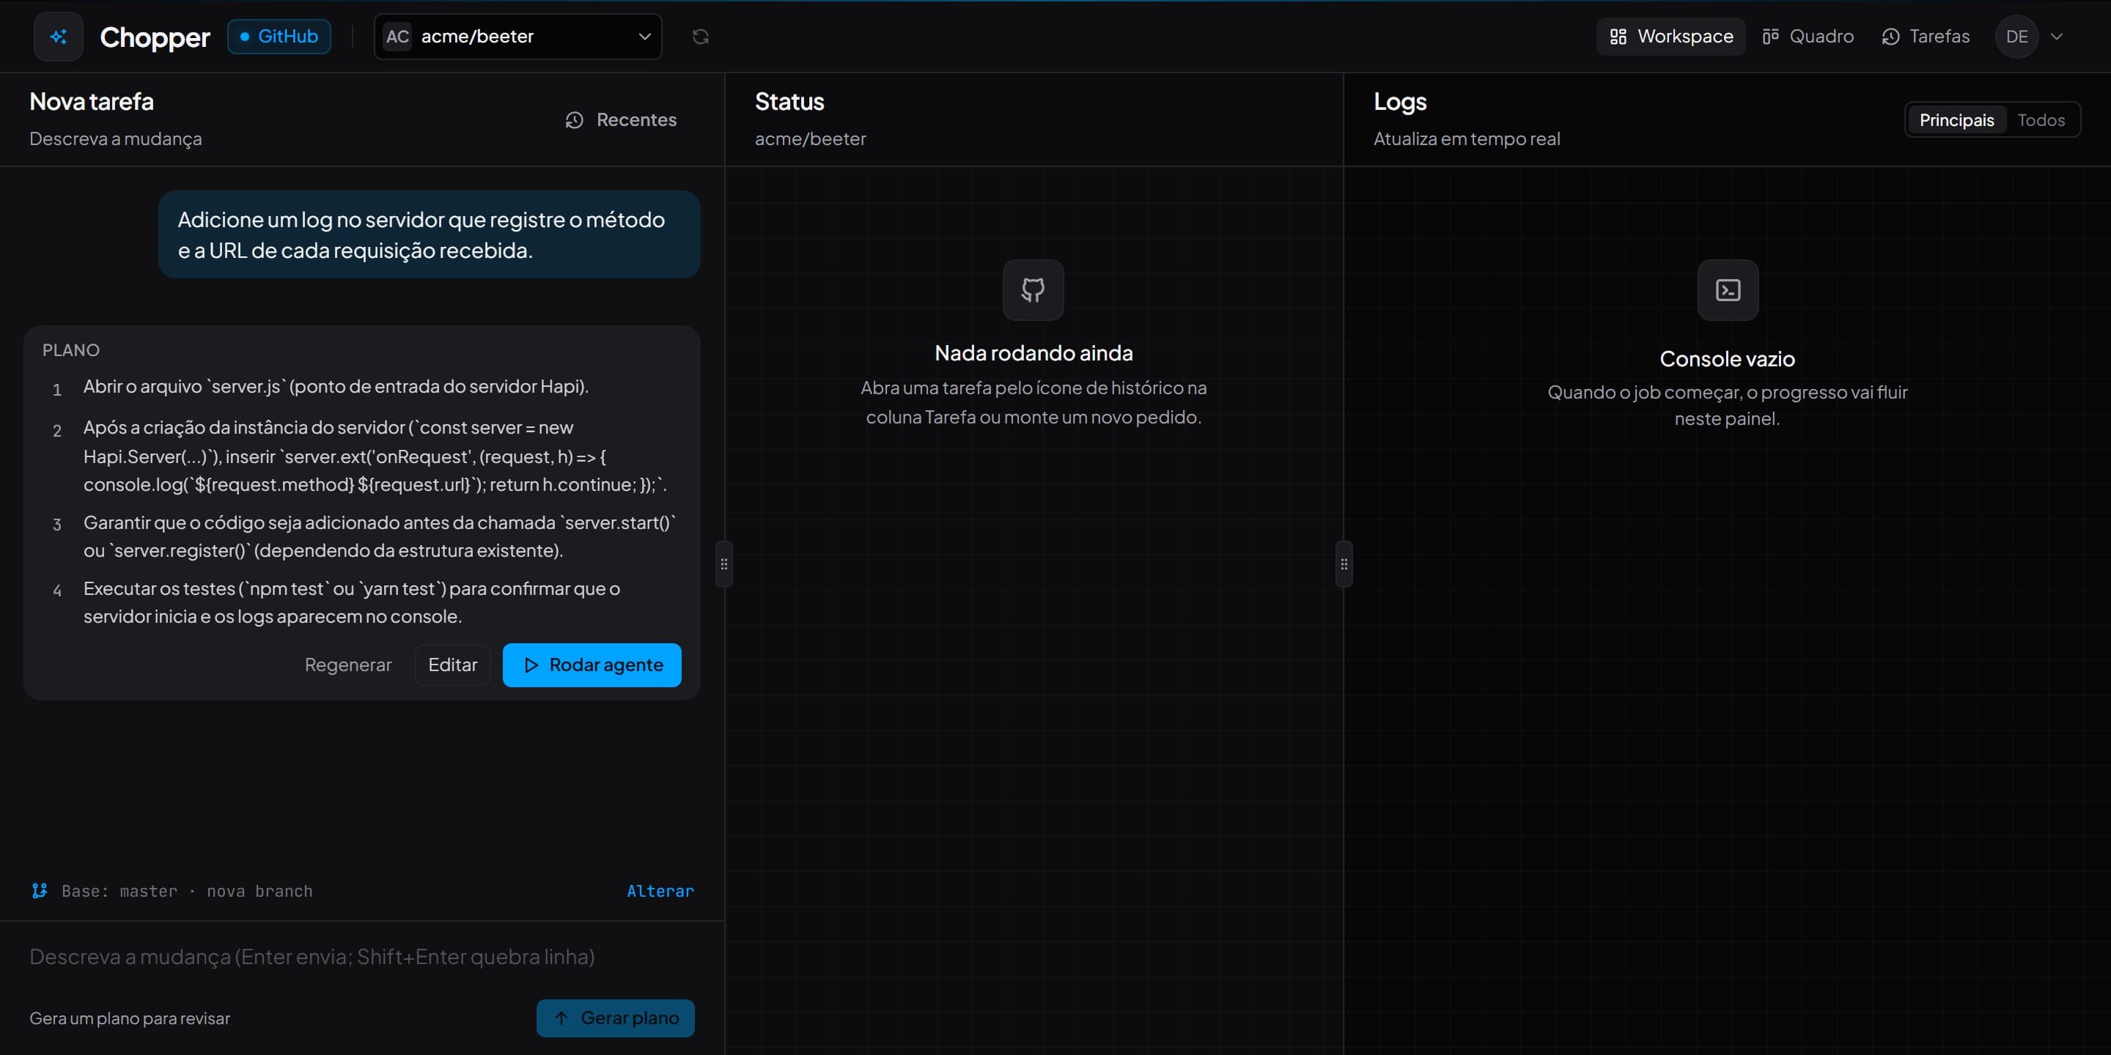Click the terminal console icon in Logs
This screenshot has width=2111, height=1055.
coord(1728,290)
